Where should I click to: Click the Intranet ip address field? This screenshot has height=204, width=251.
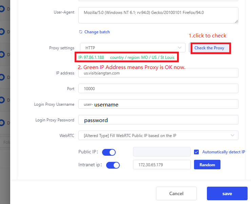pyautogui.click(x=162, y=165)
